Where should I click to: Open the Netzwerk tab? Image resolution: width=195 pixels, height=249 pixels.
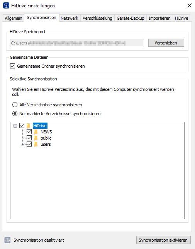click(x=70, y=18)
